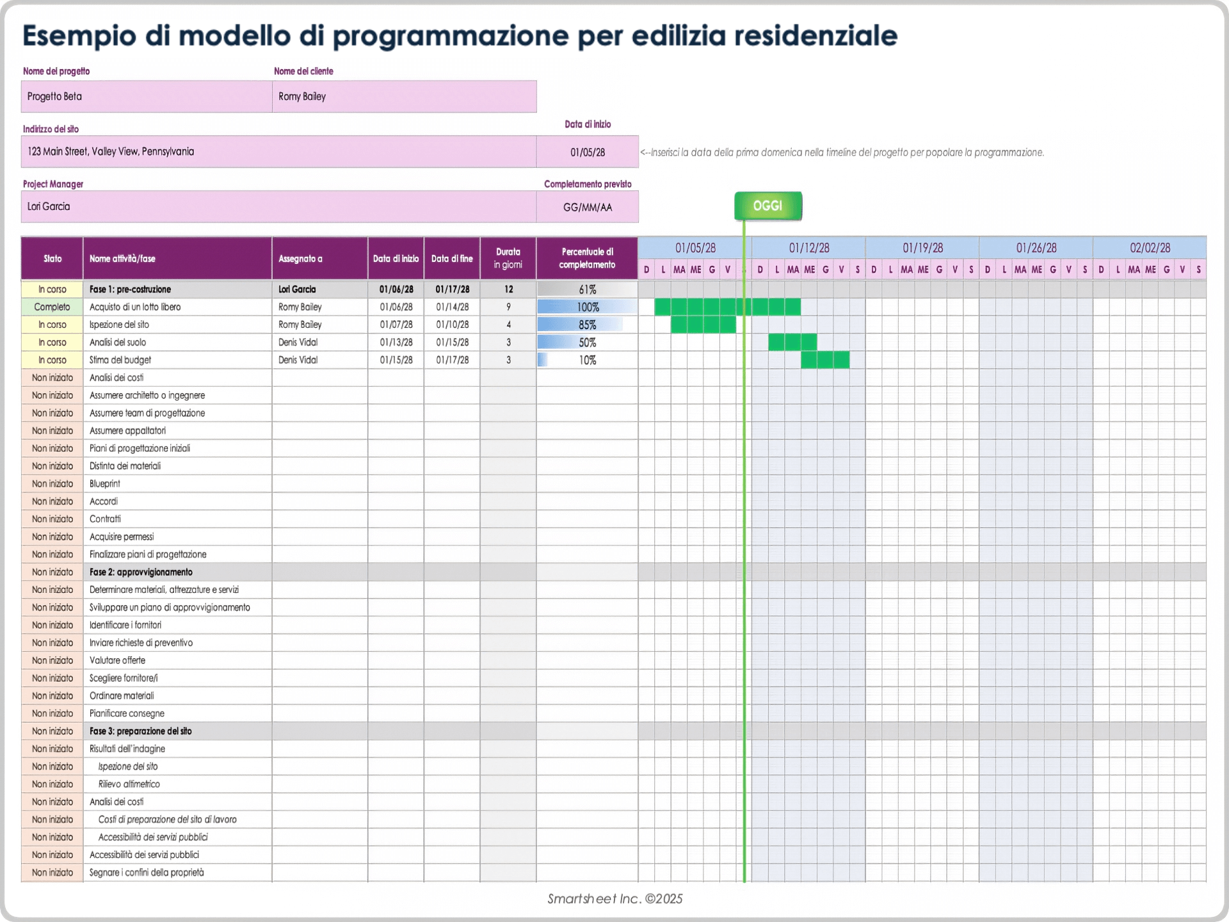The width and height of the screenshot is (1229, 922).
Task: Click duration value 12 for Fase 1
Action: pos(508,289)
